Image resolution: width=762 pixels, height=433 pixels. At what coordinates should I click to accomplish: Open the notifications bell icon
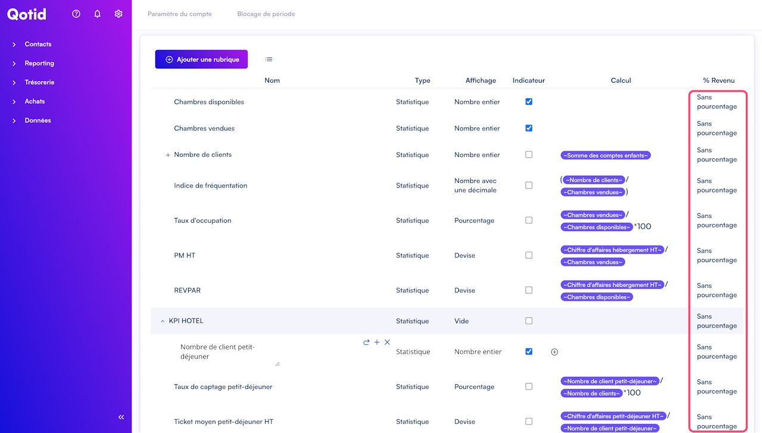pyautogui.click(x=98, y=14)
